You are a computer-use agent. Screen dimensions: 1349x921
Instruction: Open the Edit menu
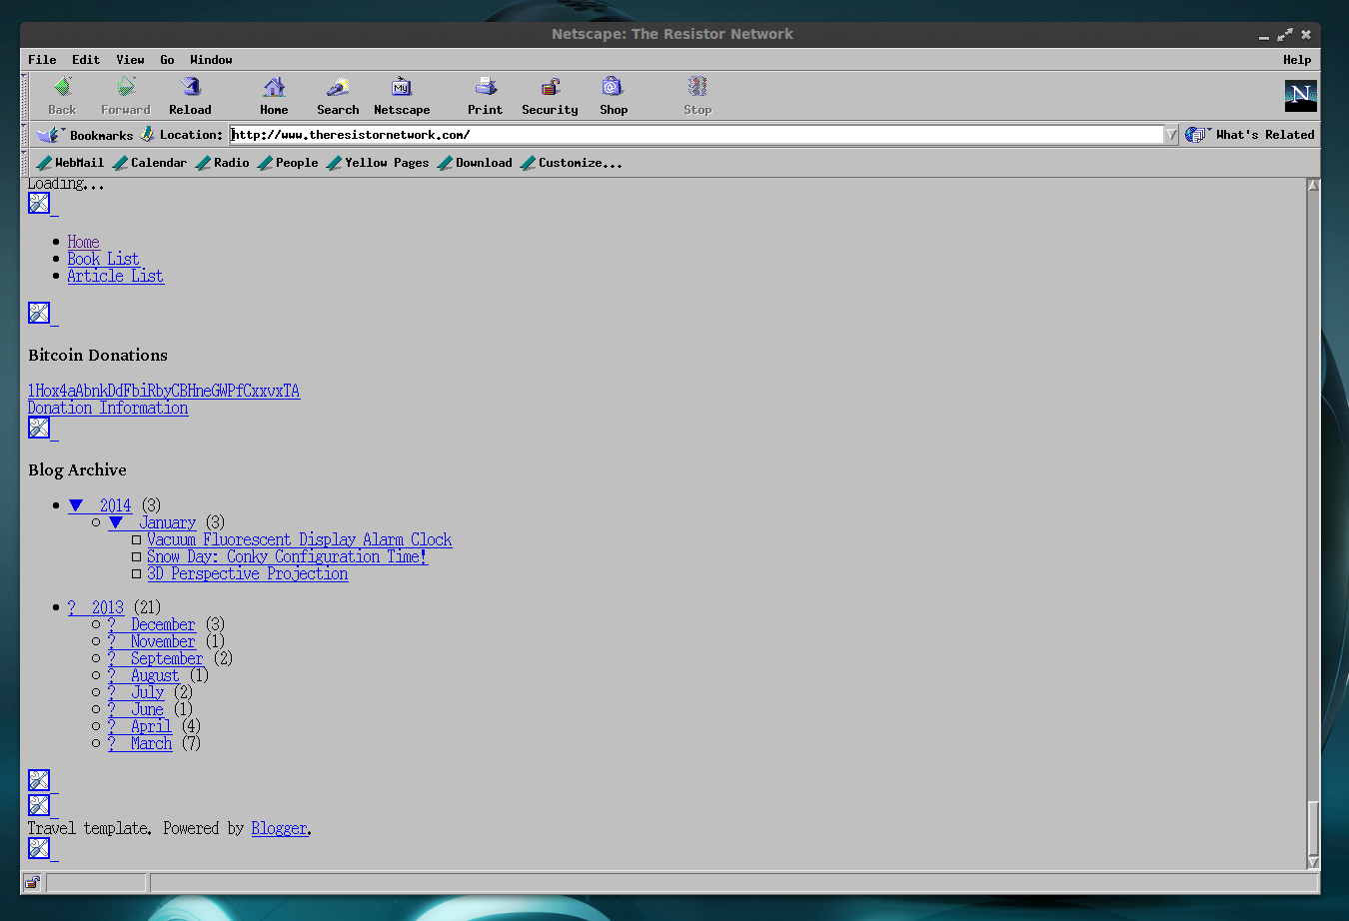coord(86,60)
